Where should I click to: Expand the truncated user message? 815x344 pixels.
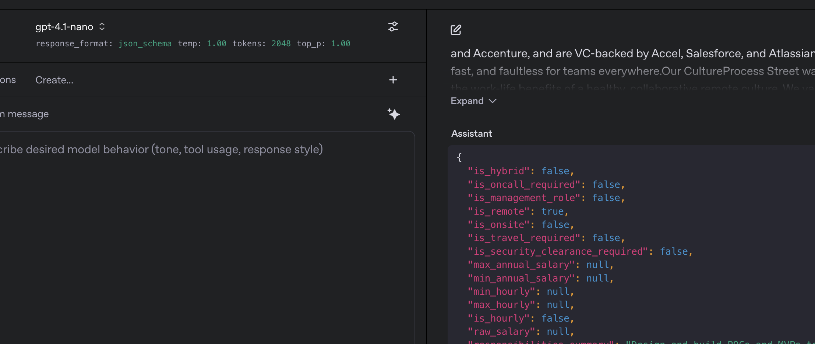474,101
